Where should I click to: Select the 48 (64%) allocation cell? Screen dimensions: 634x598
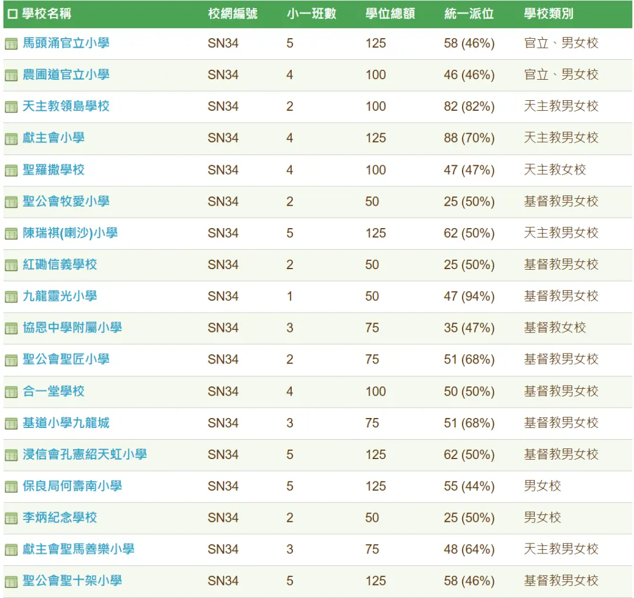[469, 549]
